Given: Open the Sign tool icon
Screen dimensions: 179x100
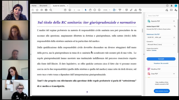Looking at the screenshot, I should click(x=136, y=10).
